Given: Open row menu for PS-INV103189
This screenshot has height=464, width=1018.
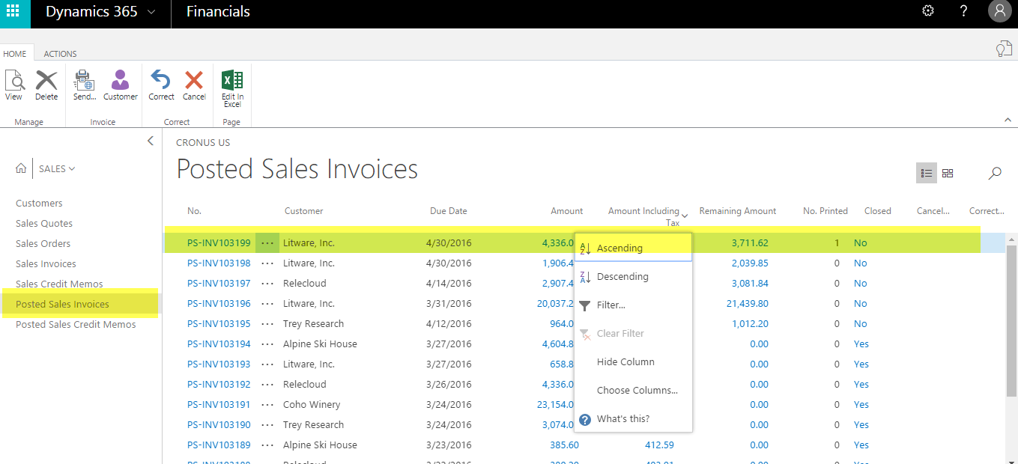Looking at the screenshot, I should [267, 445].
